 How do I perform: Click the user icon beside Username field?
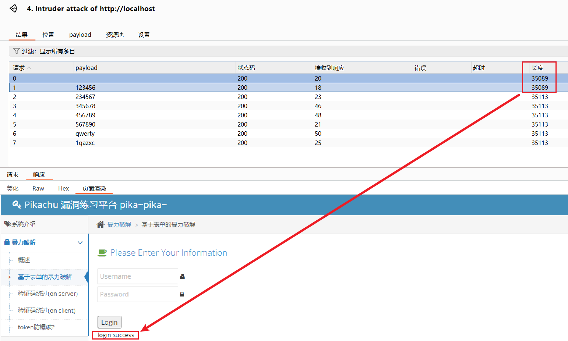(x=183, y=277)
